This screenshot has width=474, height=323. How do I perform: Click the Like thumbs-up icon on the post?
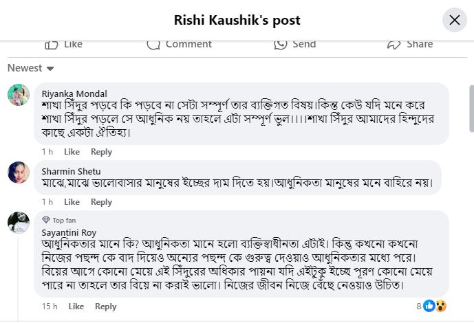(52, 44)
